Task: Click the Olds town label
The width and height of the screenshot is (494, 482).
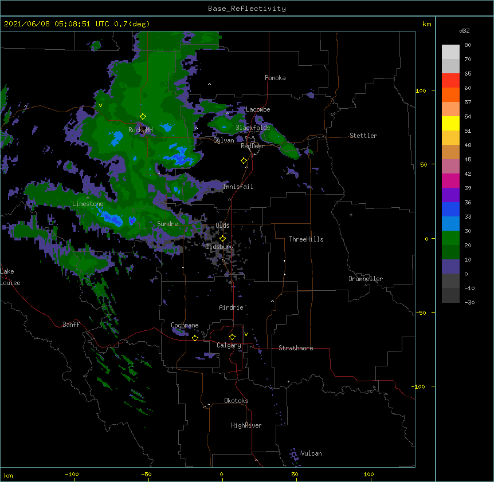Action: pos(222,226)
